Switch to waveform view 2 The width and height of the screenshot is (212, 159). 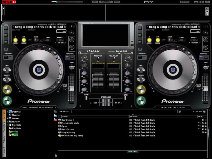[x=207, y=12]
